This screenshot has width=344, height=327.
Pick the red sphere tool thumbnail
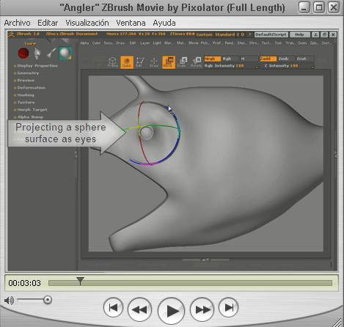click(x=23, y=53)
